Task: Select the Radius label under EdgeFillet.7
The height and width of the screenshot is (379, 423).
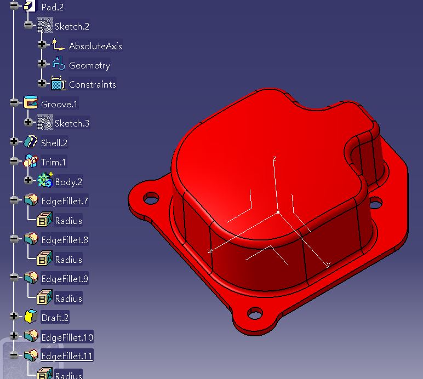Action: click(68, 221)
